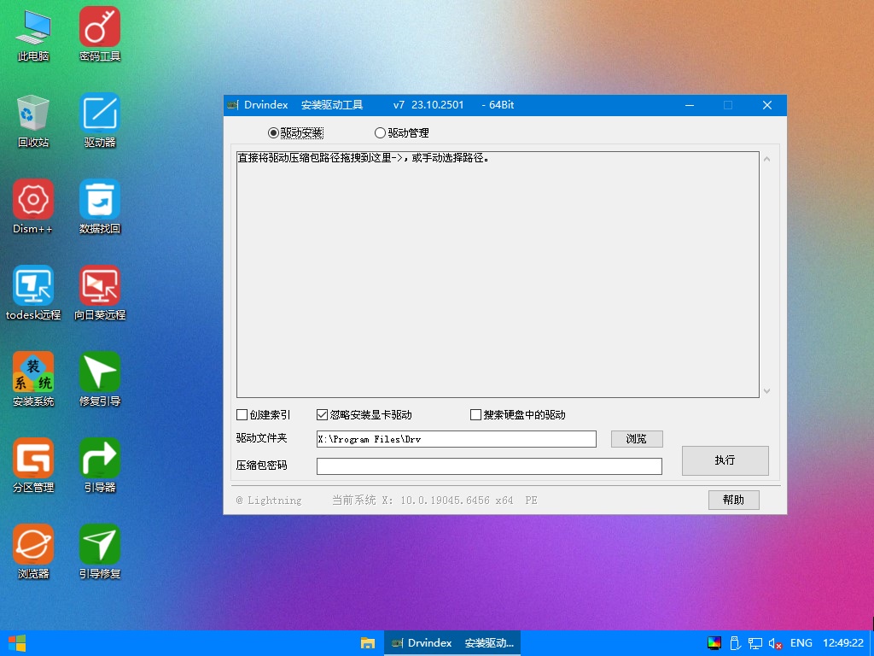Image resolution: width=874 pixels, height=656 pixels.
Task: Launch the 修复引导 boot repair icon
Action: click(x=100, y=372)
